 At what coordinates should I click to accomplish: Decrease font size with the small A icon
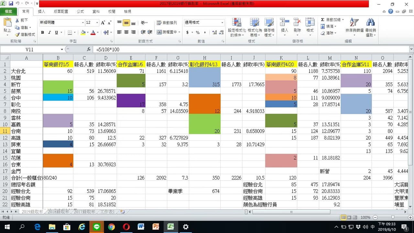[x=110, y=23]
